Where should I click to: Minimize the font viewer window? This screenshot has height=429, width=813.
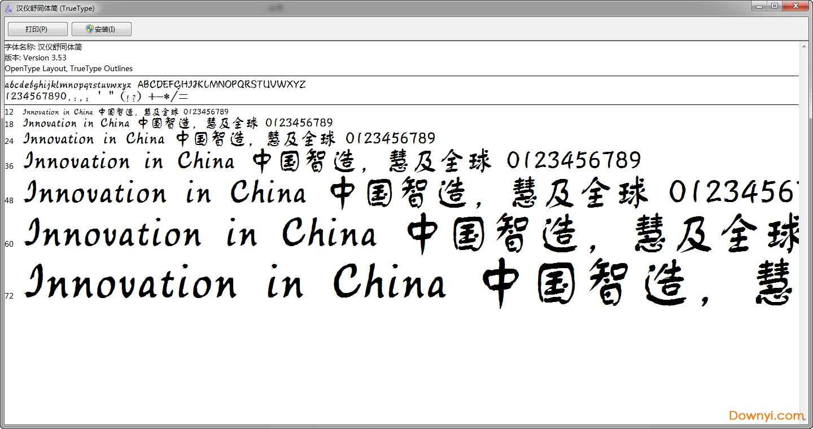pyautogui.click(x=759, y=6)
